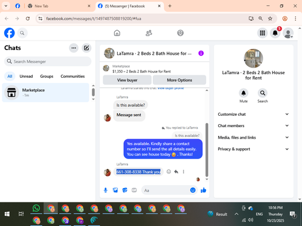Open more options for the phone number message

click(184, 172)
